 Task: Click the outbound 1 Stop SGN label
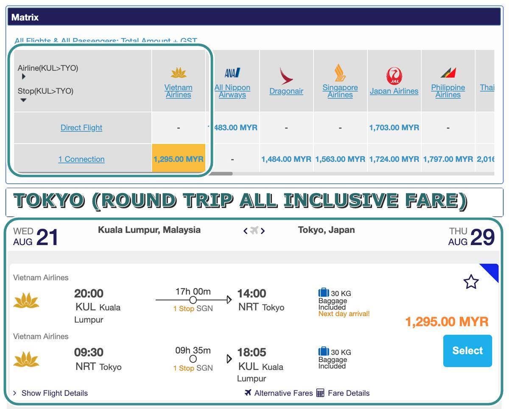[x=193, y=309]
